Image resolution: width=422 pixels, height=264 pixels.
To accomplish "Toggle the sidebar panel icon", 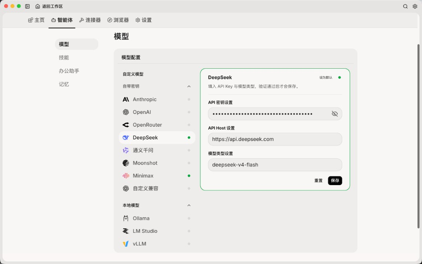I will (28, 6).
